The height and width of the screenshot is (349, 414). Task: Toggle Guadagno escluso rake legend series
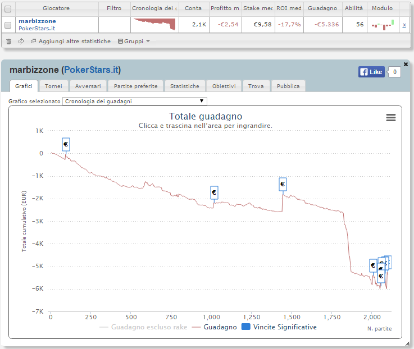[x=143, y=327]
